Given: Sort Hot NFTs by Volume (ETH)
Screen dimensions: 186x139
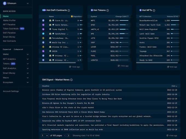Looking at the screenshot, I should coord(172,16).
